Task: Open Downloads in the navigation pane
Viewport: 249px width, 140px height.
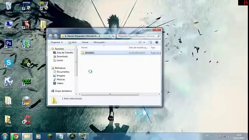Action: point(62,56)
